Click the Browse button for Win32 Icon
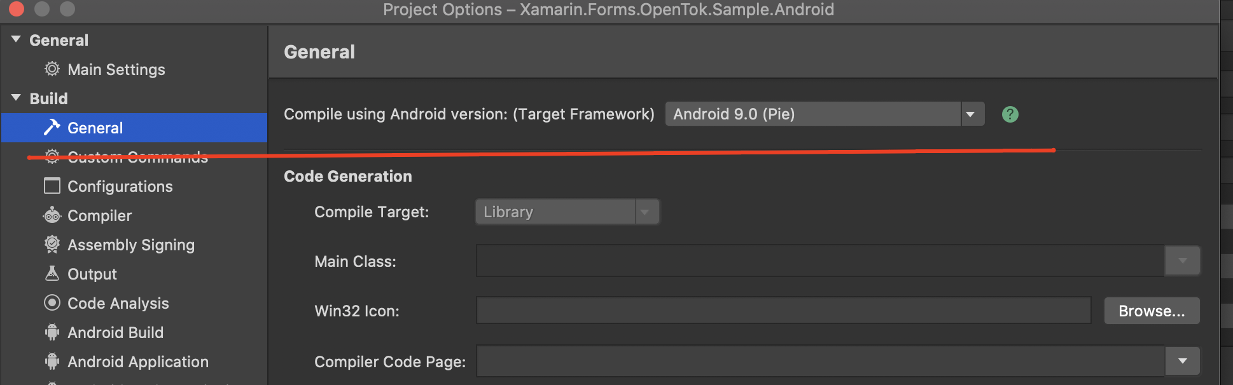Image resolution: width=1233 pixels, height=385 pixels. coord(1151,311)
